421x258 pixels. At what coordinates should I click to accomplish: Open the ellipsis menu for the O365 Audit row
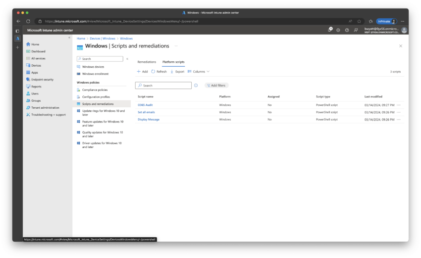point(398,105)
